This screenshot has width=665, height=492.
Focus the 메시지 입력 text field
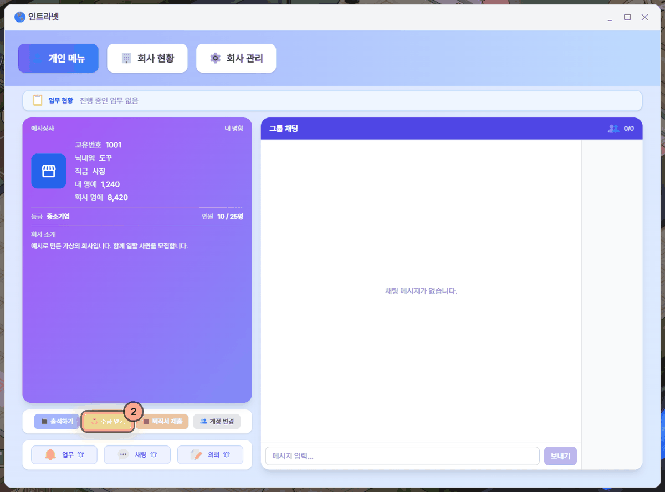402,456
